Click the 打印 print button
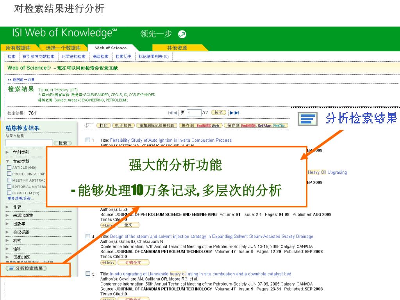The height and width of the screenshot is (300, 400). coord(104,125)
